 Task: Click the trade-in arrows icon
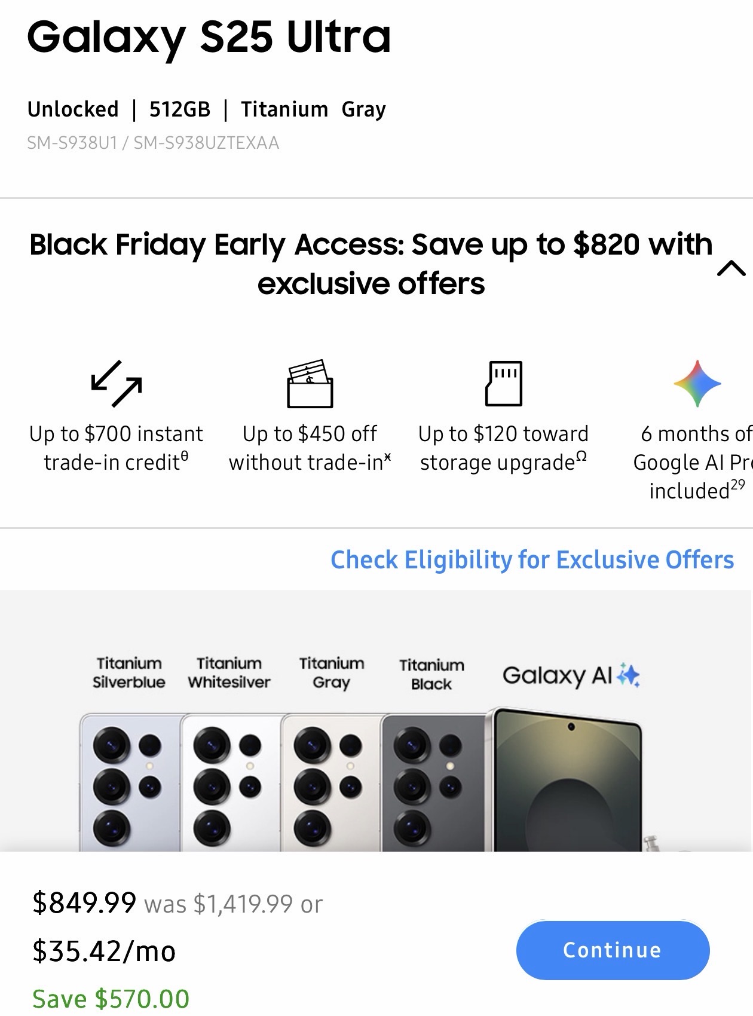(x=117, y=384)
